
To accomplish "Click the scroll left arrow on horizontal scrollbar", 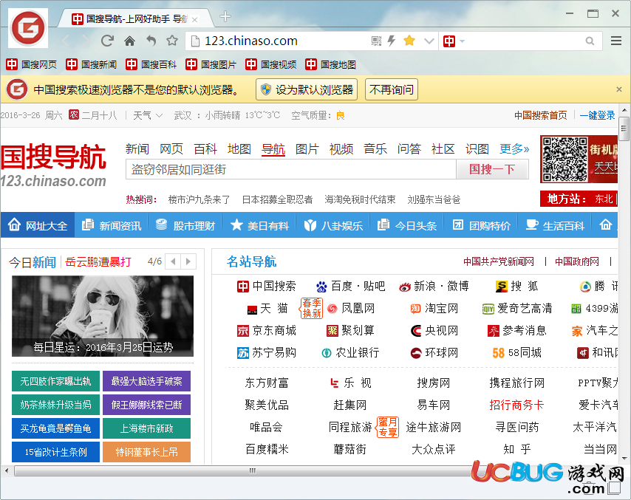I will 6,470.
